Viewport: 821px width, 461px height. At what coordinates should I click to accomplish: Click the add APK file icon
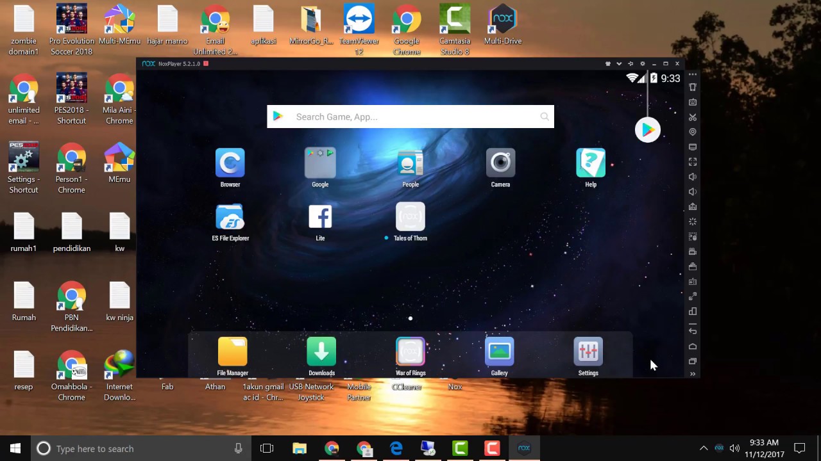click(693, 207)
